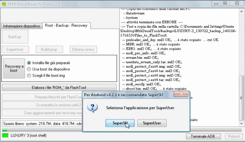Click 'LUXURY 3 (root shell)' status text

point(28,135)
